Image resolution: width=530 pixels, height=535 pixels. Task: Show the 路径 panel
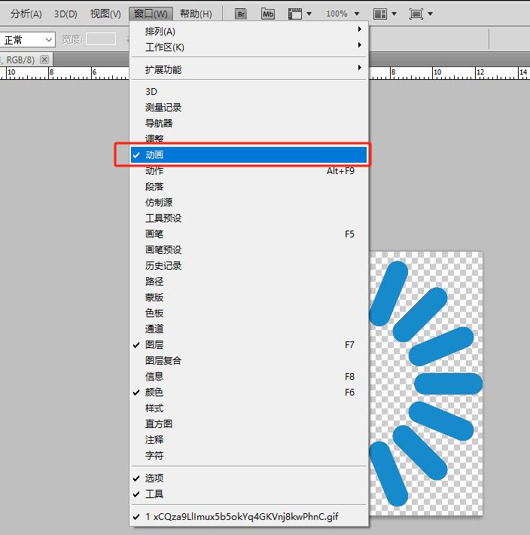[x=248, y=281]
